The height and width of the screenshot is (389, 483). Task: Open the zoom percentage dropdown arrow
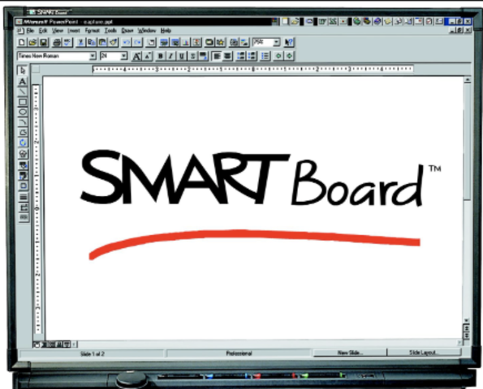276,42
